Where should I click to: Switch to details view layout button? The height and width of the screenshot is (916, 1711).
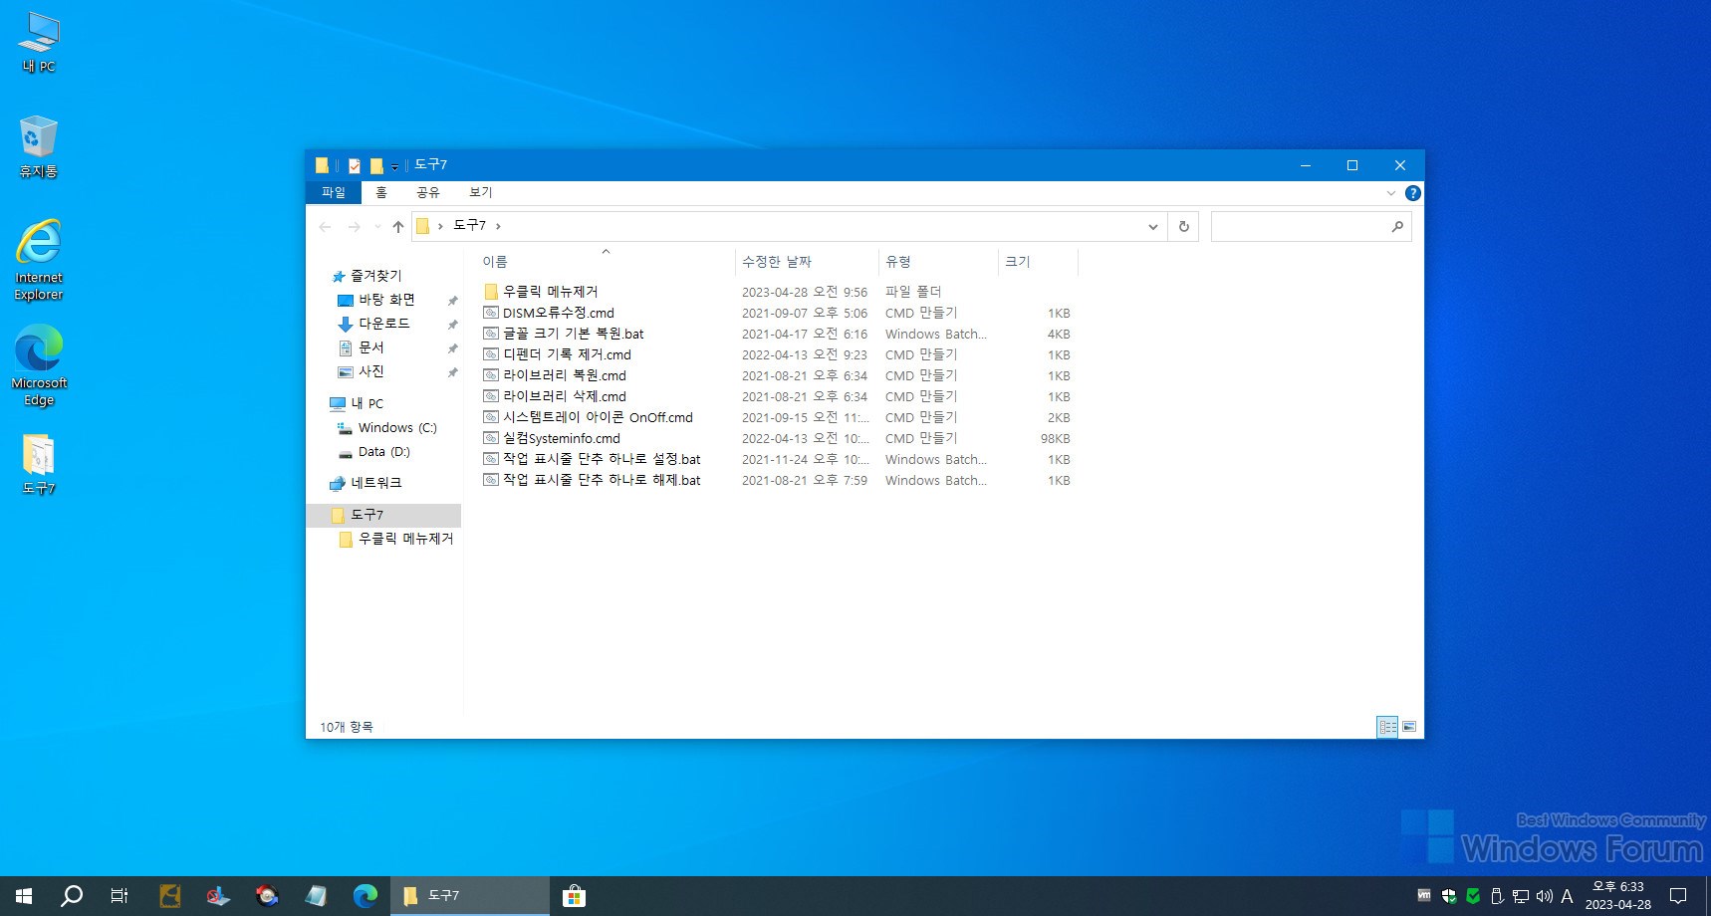coord(1387,727)
